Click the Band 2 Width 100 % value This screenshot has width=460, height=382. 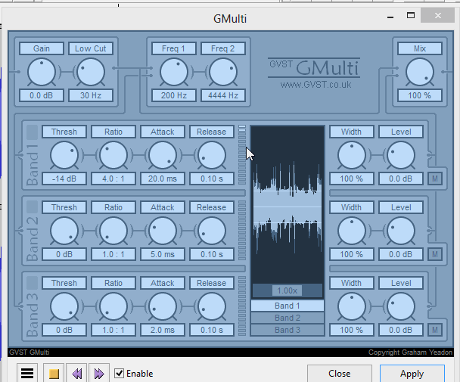coord(352,254)
